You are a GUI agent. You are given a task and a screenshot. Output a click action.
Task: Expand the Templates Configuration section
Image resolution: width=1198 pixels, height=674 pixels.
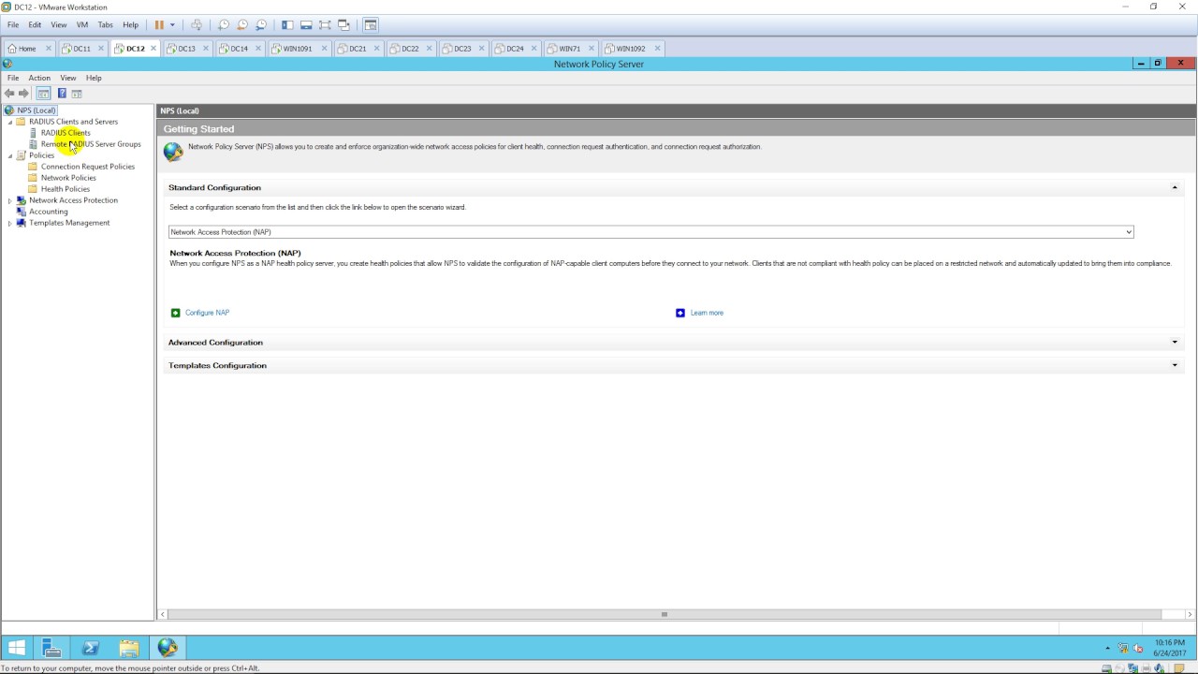click(1175, 365)
